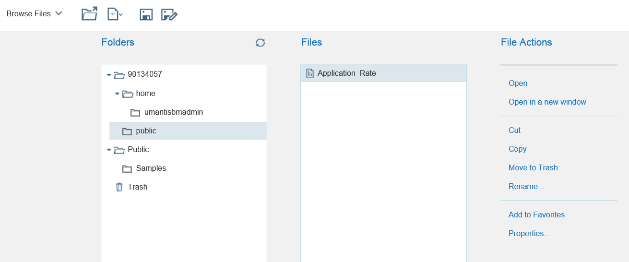
Task: Choose Open in a new window
Action: tap(547, 102)
